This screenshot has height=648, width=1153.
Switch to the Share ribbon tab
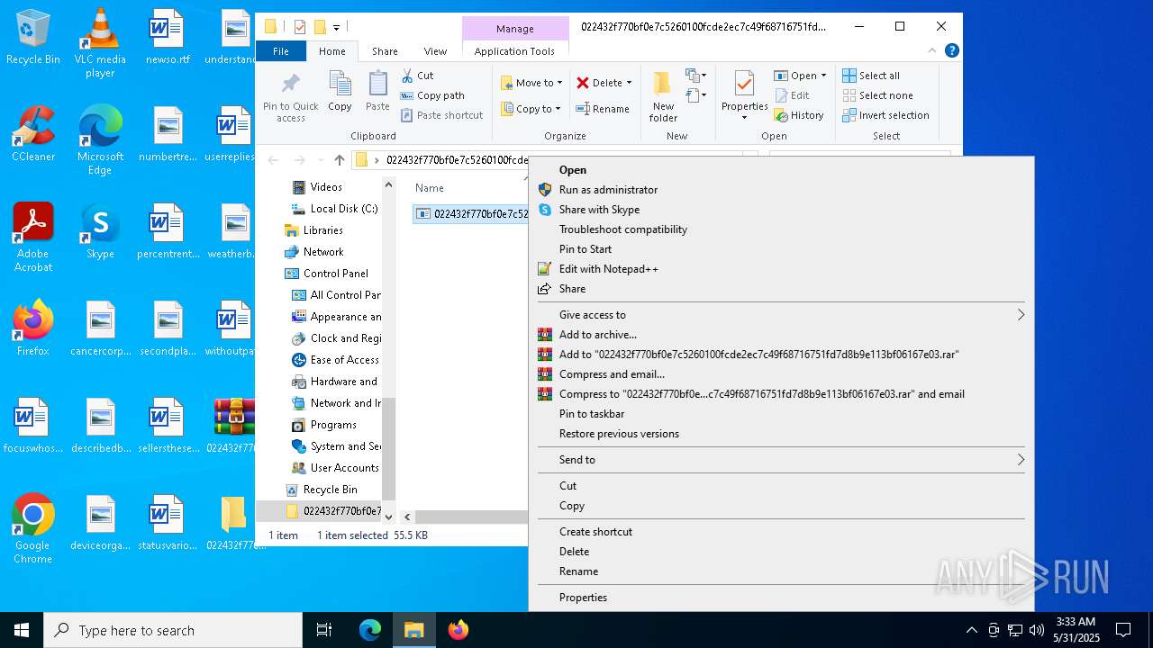(385, 51)
